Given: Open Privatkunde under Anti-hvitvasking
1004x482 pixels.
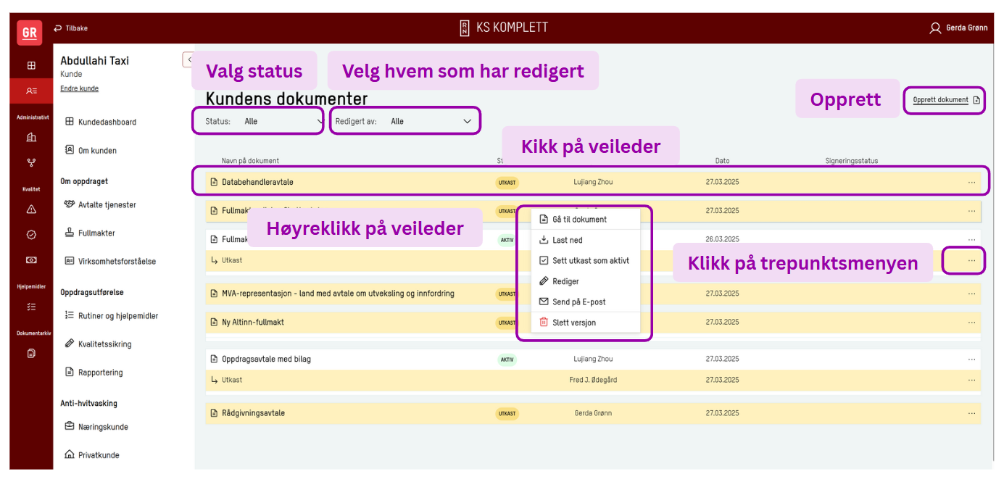Looking at the screenshot, I should click(x=92, y=454).
